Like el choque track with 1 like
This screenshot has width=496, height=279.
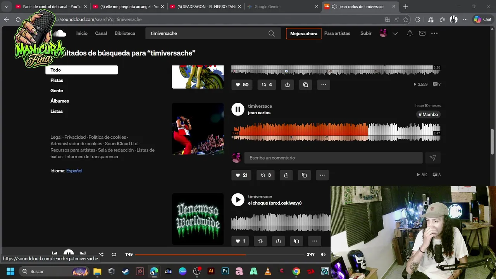pos(241,241)
